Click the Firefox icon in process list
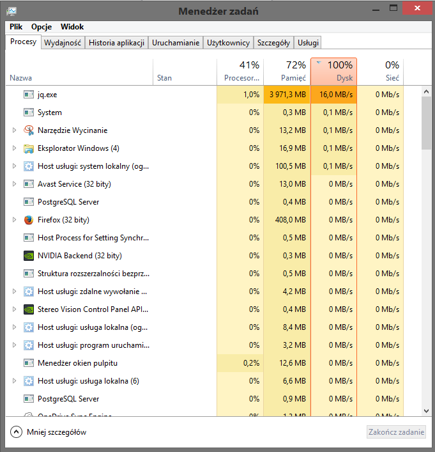The width and height of the screenshot is (435, 452). point(28,220)
